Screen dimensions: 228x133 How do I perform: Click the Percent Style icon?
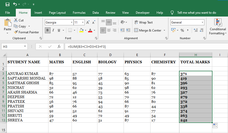pyautogui.click(x=182, y=30)
